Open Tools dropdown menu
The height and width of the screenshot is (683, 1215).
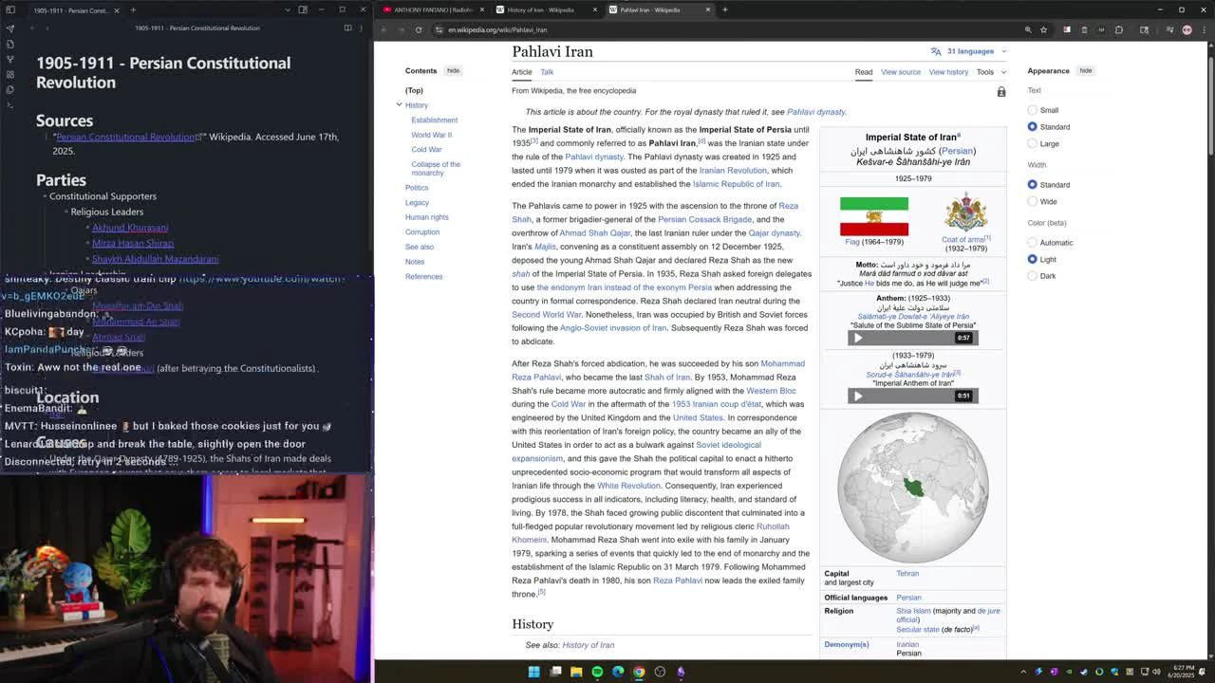pos(991,72)
